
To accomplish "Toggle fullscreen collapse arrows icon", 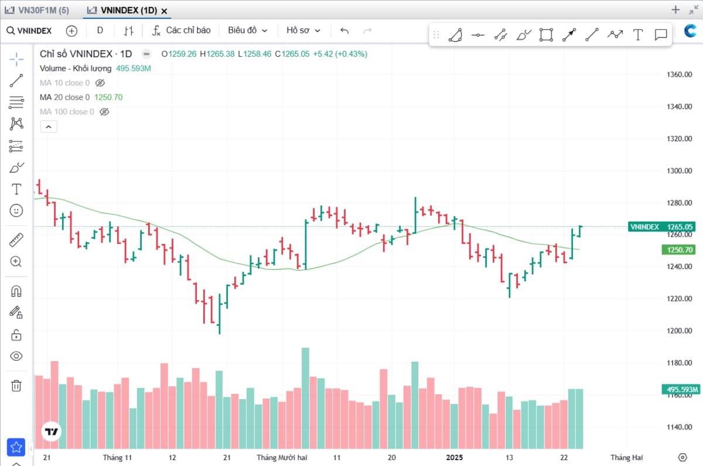I will pyautogui.click(x=693, y=9).
